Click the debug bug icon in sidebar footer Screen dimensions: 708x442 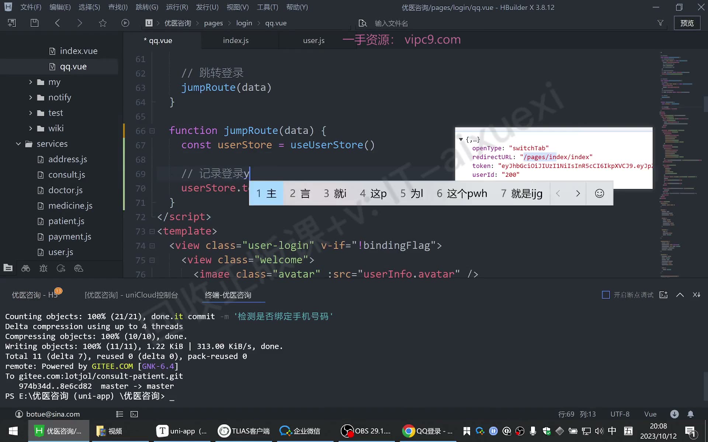44,268
